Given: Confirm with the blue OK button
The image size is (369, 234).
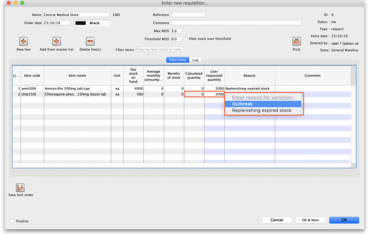Looking at the screenshot, I should 344,220.
